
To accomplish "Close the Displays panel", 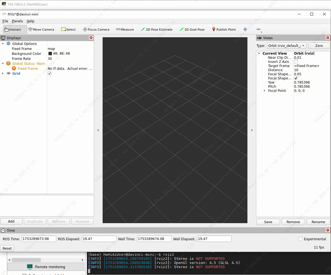I will (x=91, y=38).
